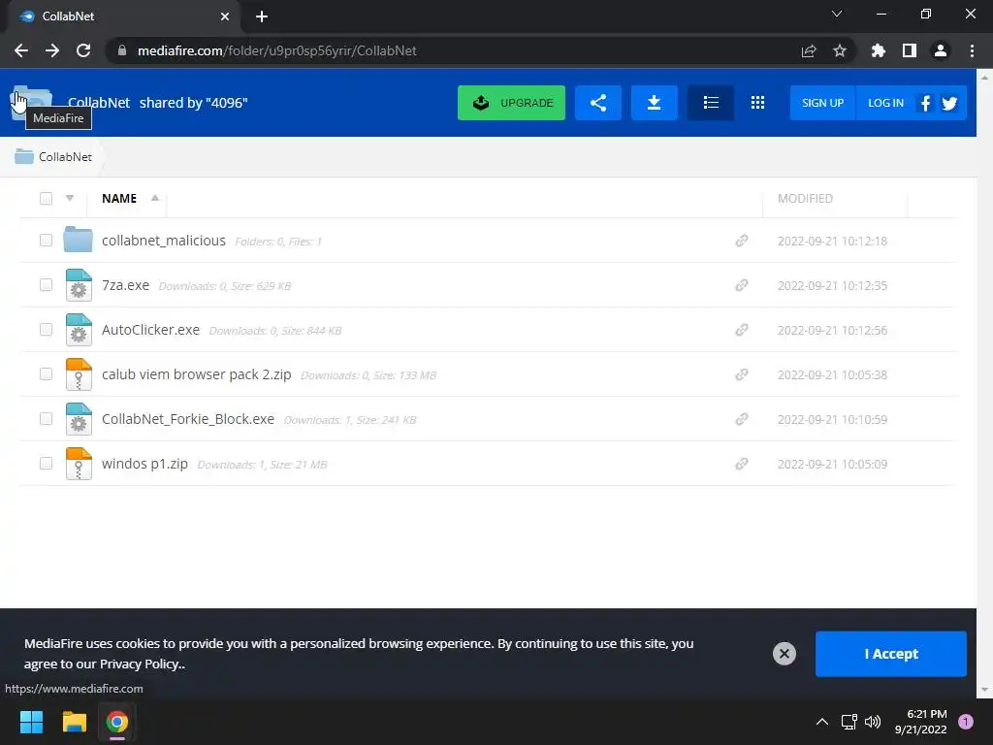Copy link icon for CollabNet_Forkie_Block.exe
The width and height of the screenshot is (993, 745).
[742, 419]
